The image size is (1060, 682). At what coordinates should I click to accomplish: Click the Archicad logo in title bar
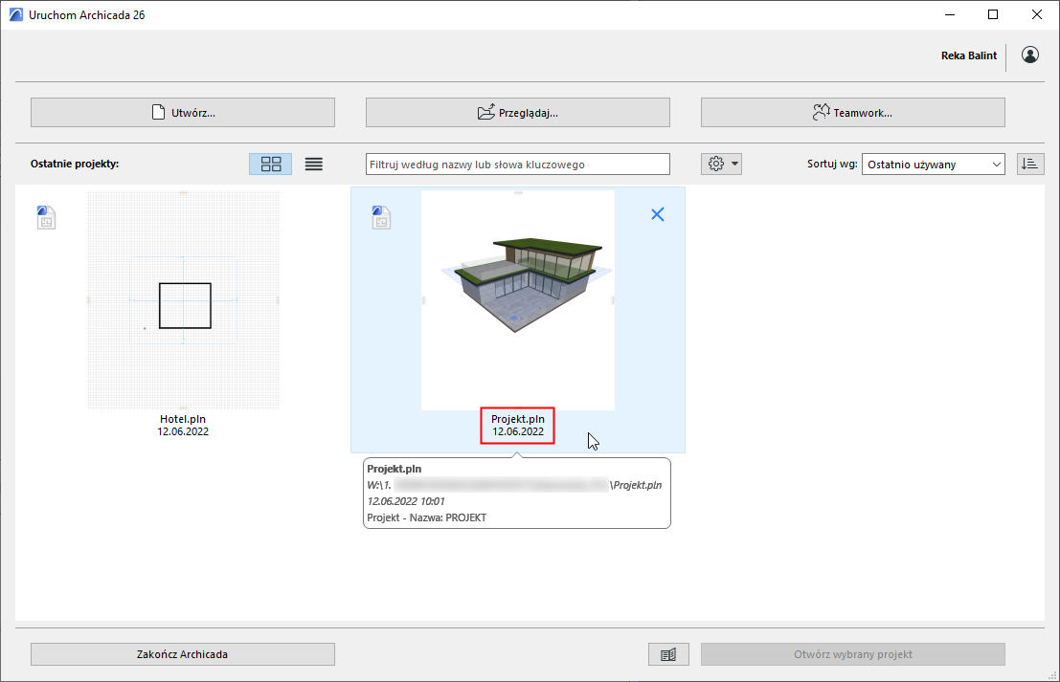(x=16, y=15)
